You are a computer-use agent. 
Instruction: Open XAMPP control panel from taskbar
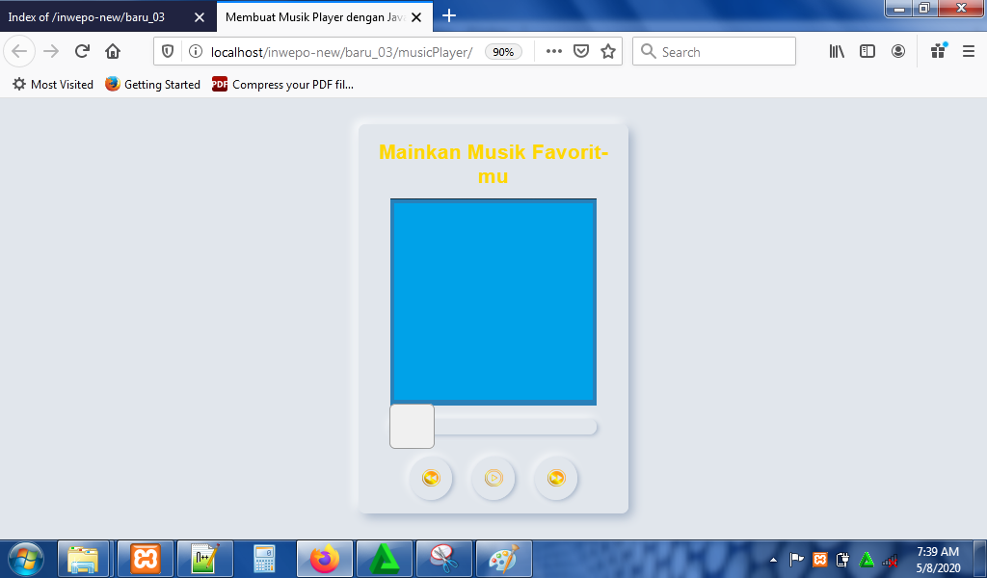(x=146, y=559)
